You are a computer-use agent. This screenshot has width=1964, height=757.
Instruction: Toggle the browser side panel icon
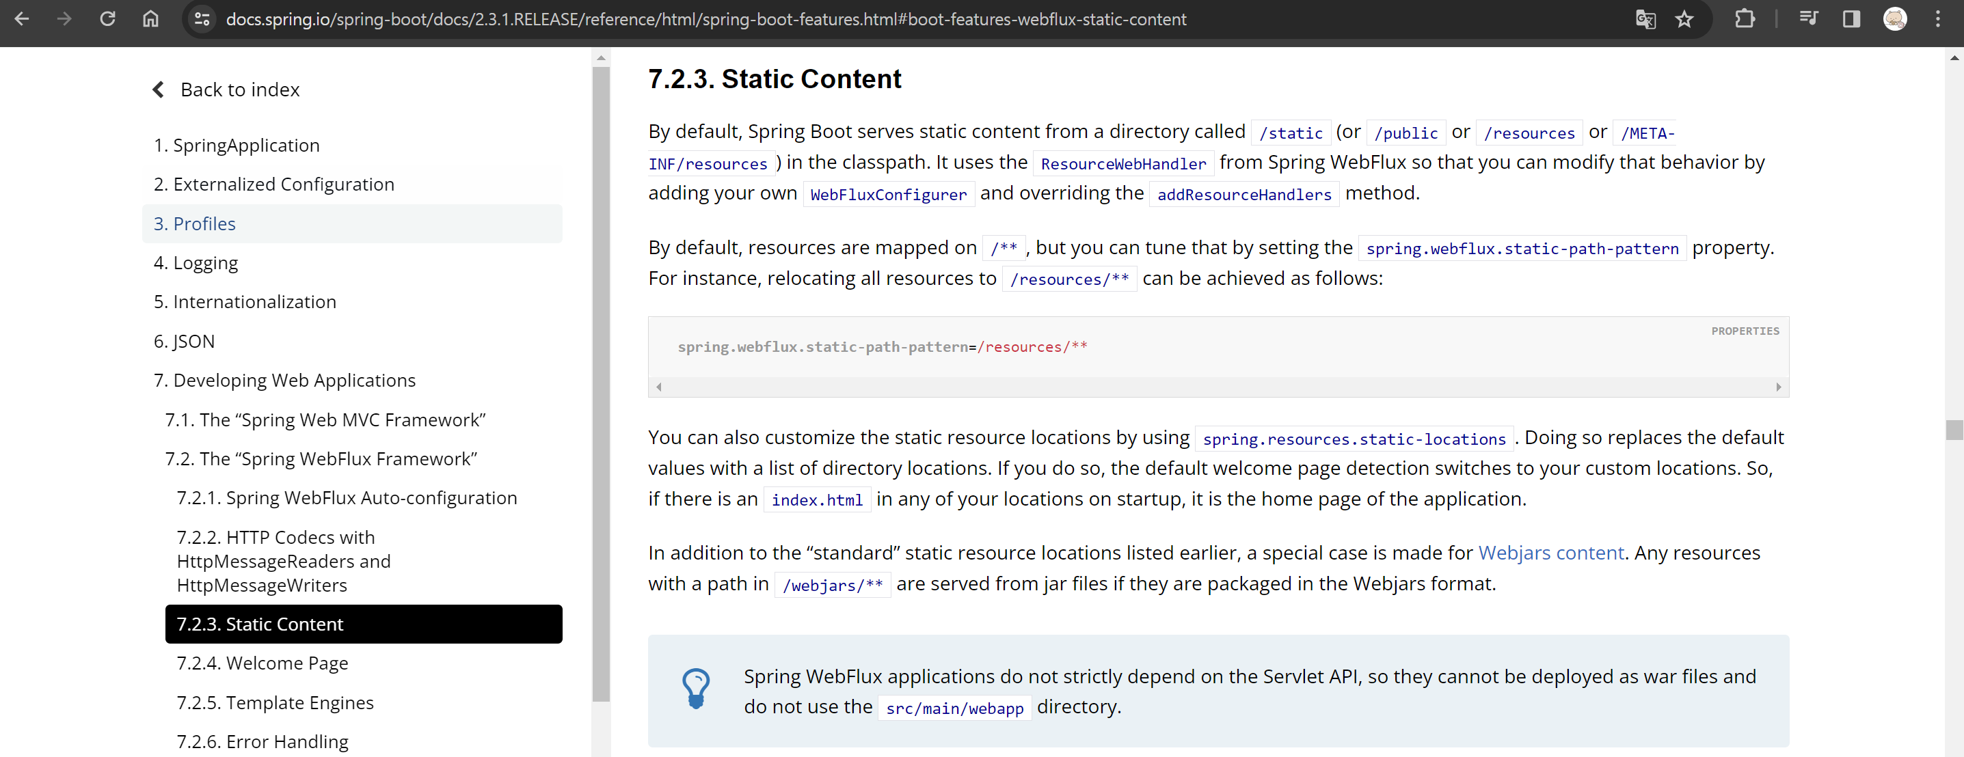tap(1851, 19)
